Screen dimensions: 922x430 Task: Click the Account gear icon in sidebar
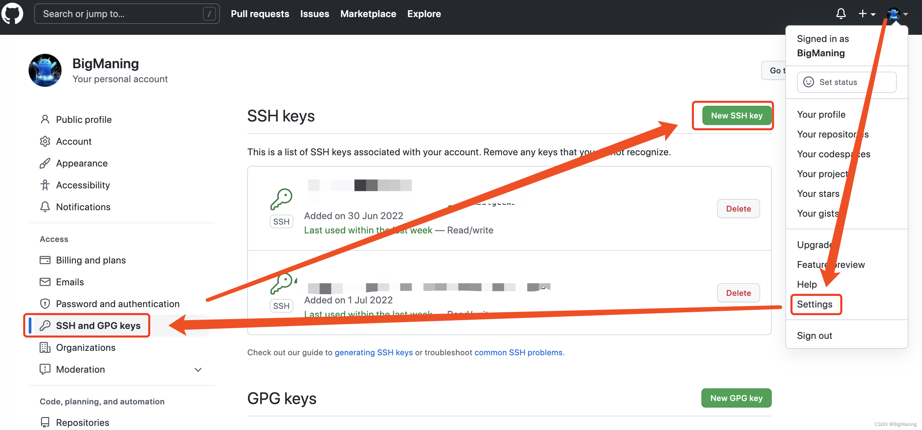[x=45, y=141]
